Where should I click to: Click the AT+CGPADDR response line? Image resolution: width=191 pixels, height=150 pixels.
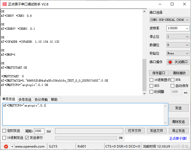click(x=30, y=42)
